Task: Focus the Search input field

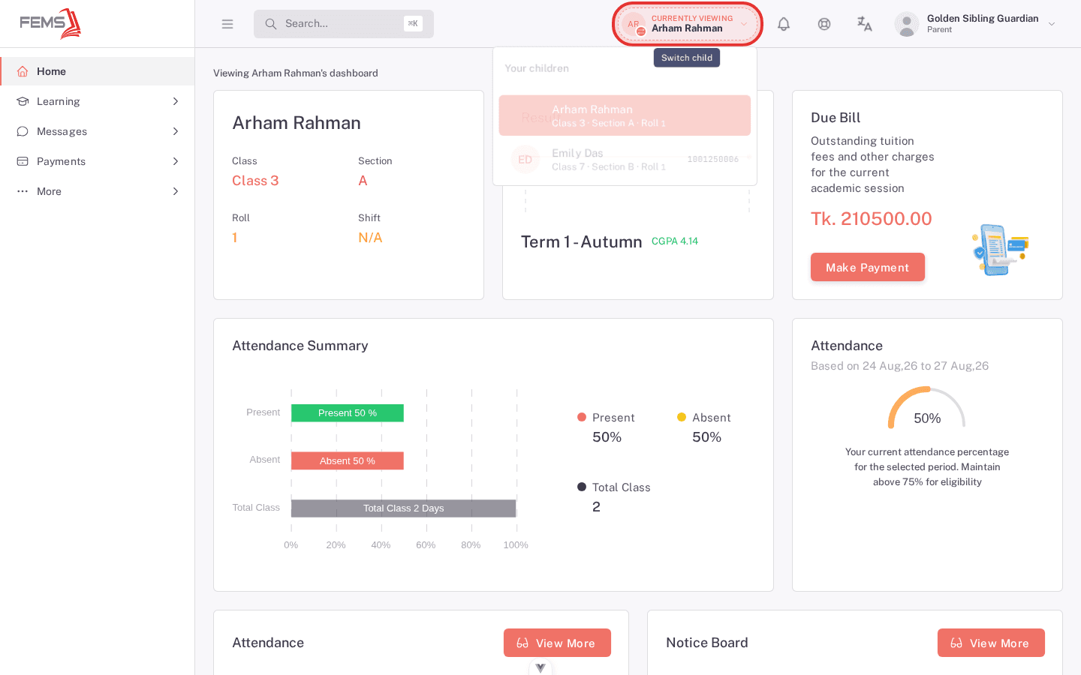Action: point(344,24)
